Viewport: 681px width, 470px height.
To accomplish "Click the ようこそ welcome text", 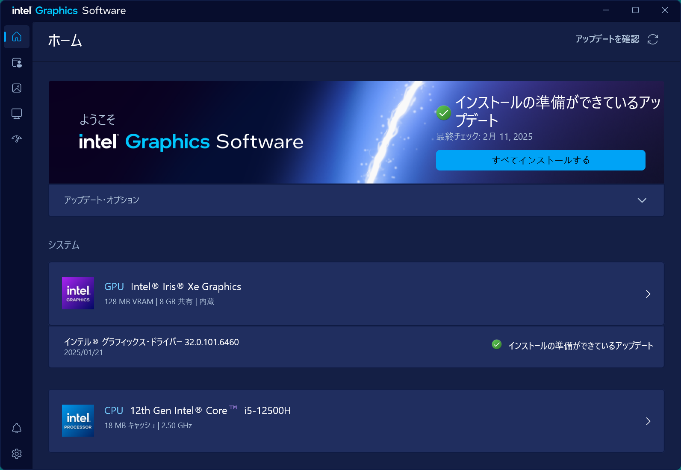I will [x=97, y=120].
